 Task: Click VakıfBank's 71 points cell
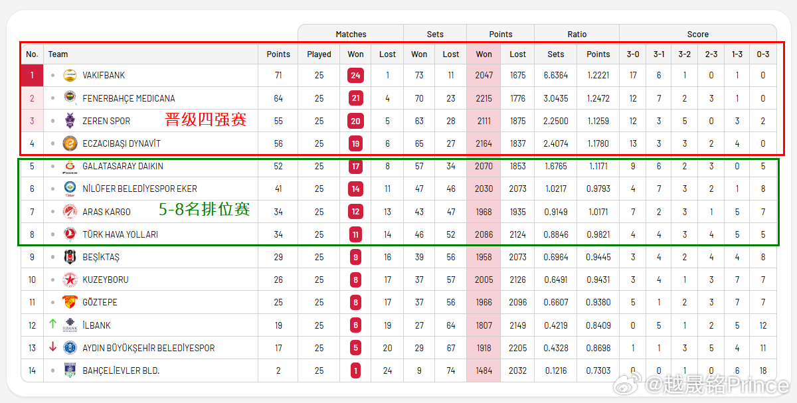pyautogui.click(x=278, y=76)
